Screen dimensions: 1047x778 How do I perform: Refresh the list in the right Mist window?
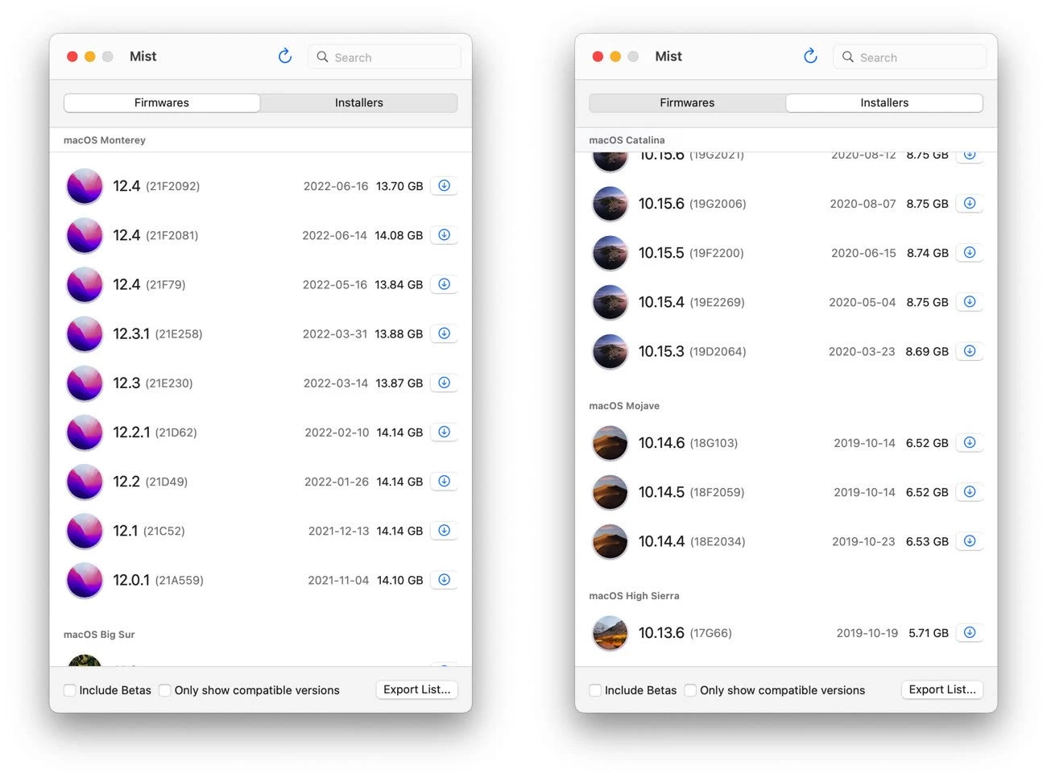810,56
